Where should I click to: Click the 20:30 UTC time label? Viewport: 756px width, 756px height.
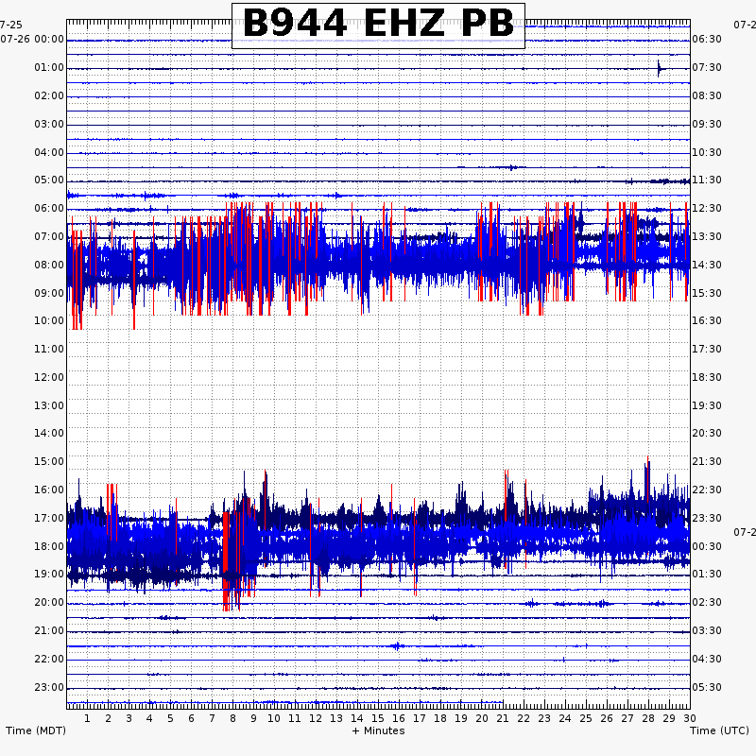click(707, 433)
